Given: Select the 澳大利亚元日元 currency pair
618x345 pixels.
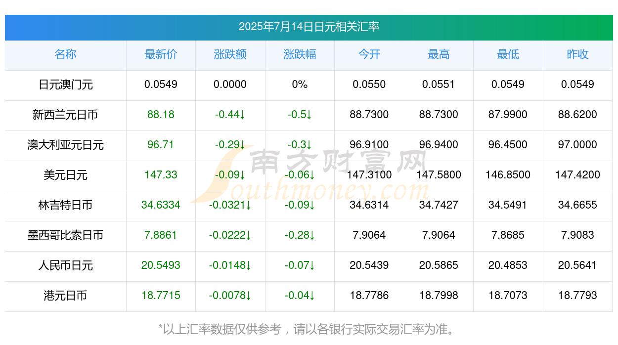Looking at the screenshot, I should (65, 145).
